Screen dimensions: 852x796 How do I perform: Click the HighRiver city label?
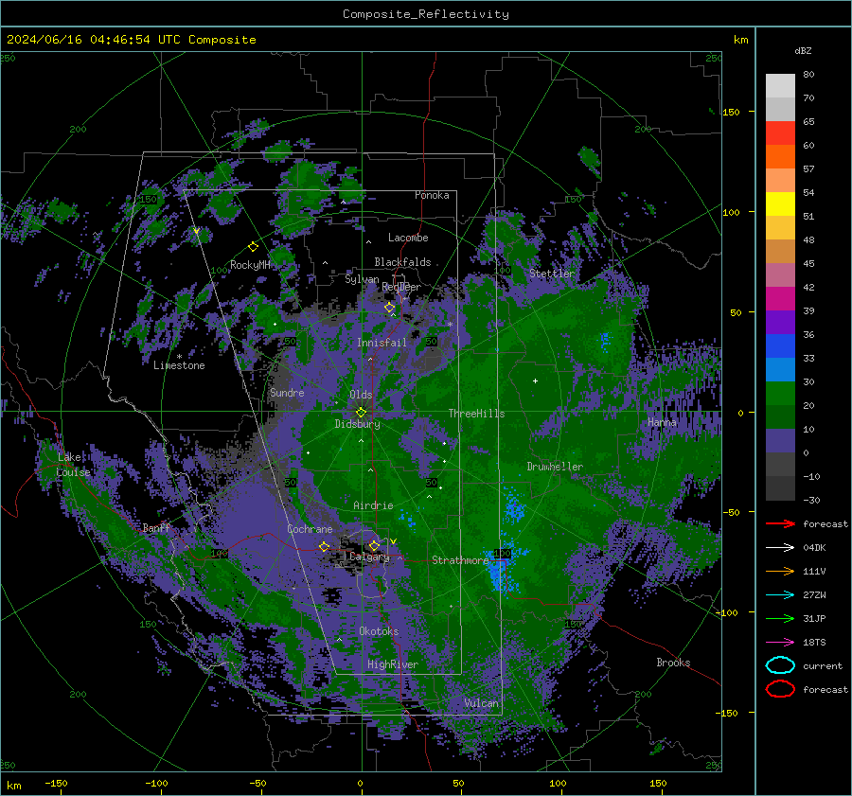point(392,664)
